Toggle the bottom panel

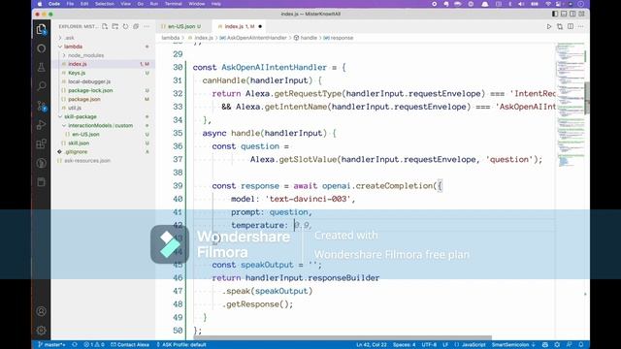point(564,14)
